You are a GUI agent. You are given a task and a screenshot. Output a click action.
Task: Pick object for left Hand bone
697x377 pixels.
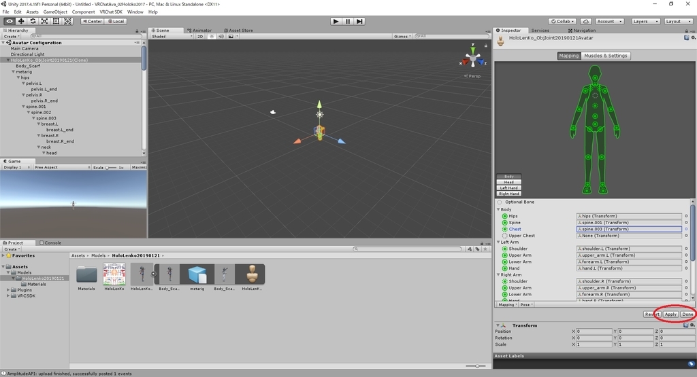pos(686,268)
